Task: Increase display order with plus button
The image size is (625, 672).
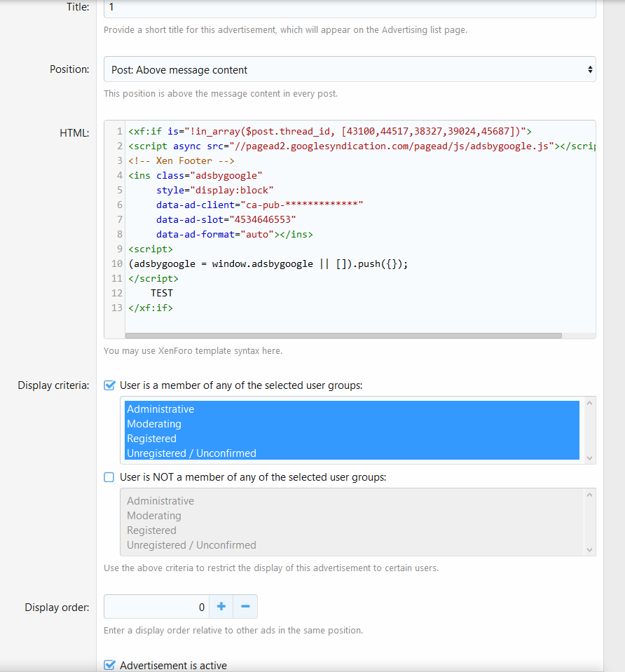Action: 221,606
